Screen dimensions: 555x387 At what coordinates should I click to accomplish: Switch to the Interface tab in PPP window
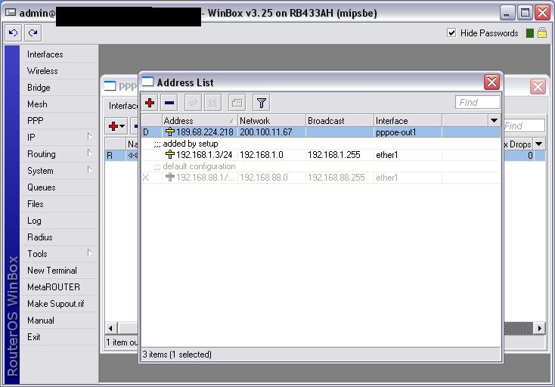[122, 105]
